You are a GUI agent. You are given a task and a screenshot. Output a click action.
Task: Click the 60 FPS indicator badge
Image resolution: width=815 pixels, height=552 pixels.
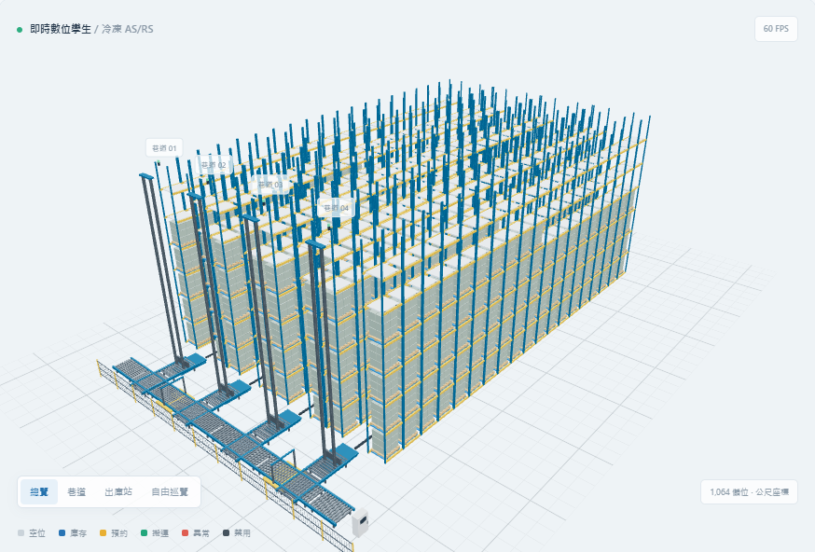[x=776, y=29]
